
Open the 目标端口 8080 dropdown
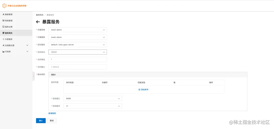(x=93, y=99)
